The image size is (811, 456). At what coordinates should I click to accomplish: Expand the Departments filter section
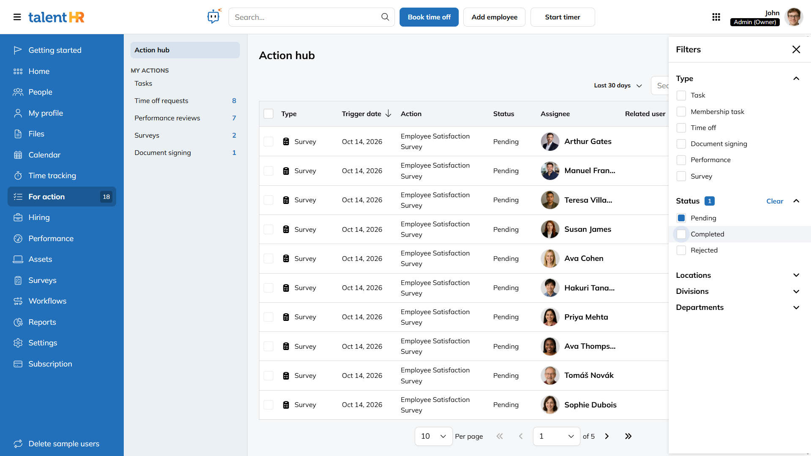pos(796,307)
